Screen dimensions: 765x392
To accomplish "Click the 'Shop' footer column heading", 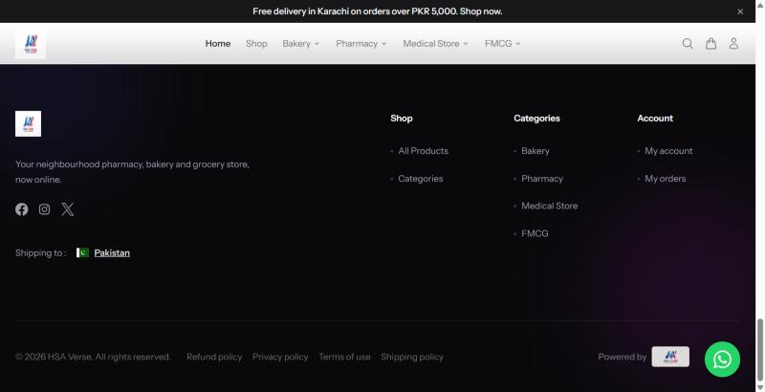I will (401, 118).
